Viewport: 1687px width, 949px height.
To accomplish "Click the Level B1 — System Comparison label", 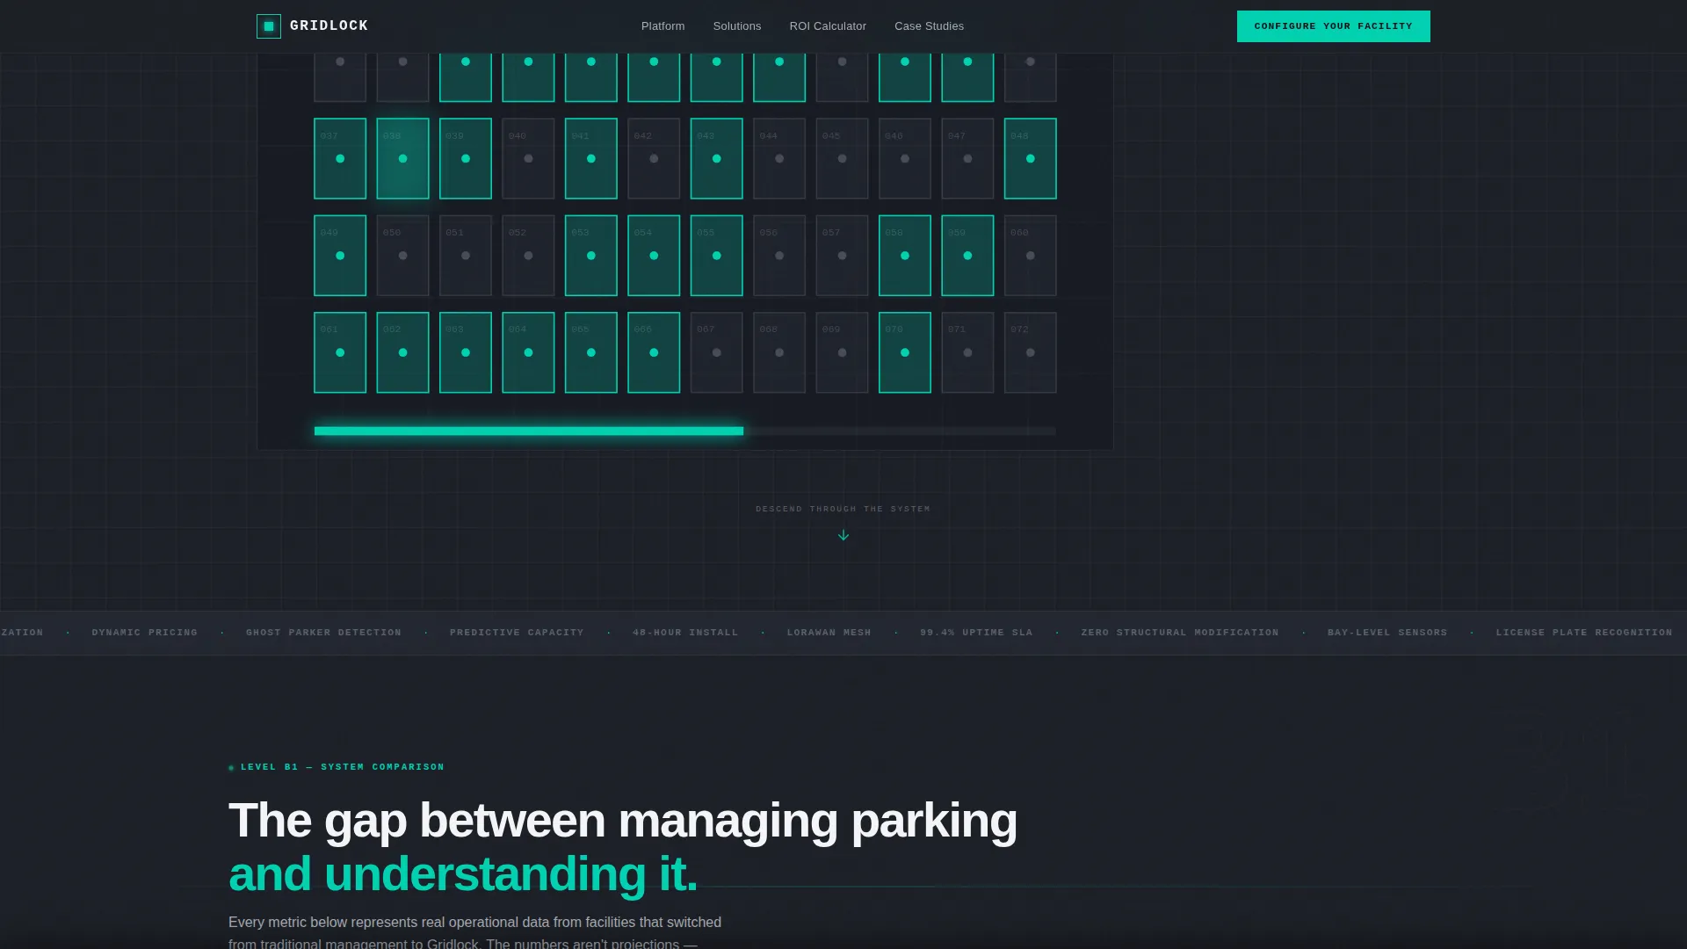I will (343, 767).
